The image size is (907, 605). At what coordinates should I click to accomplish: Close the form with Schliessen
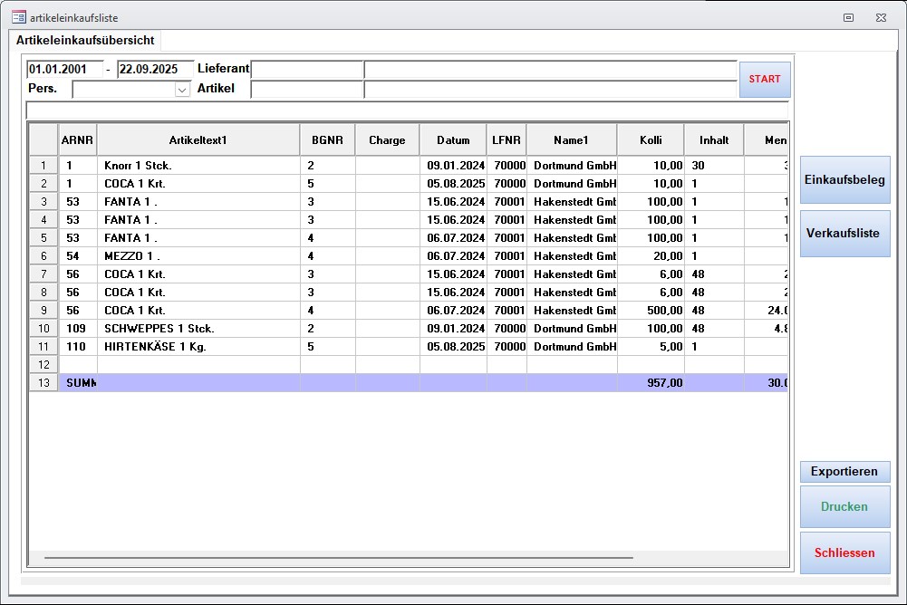tap(844, 552)
